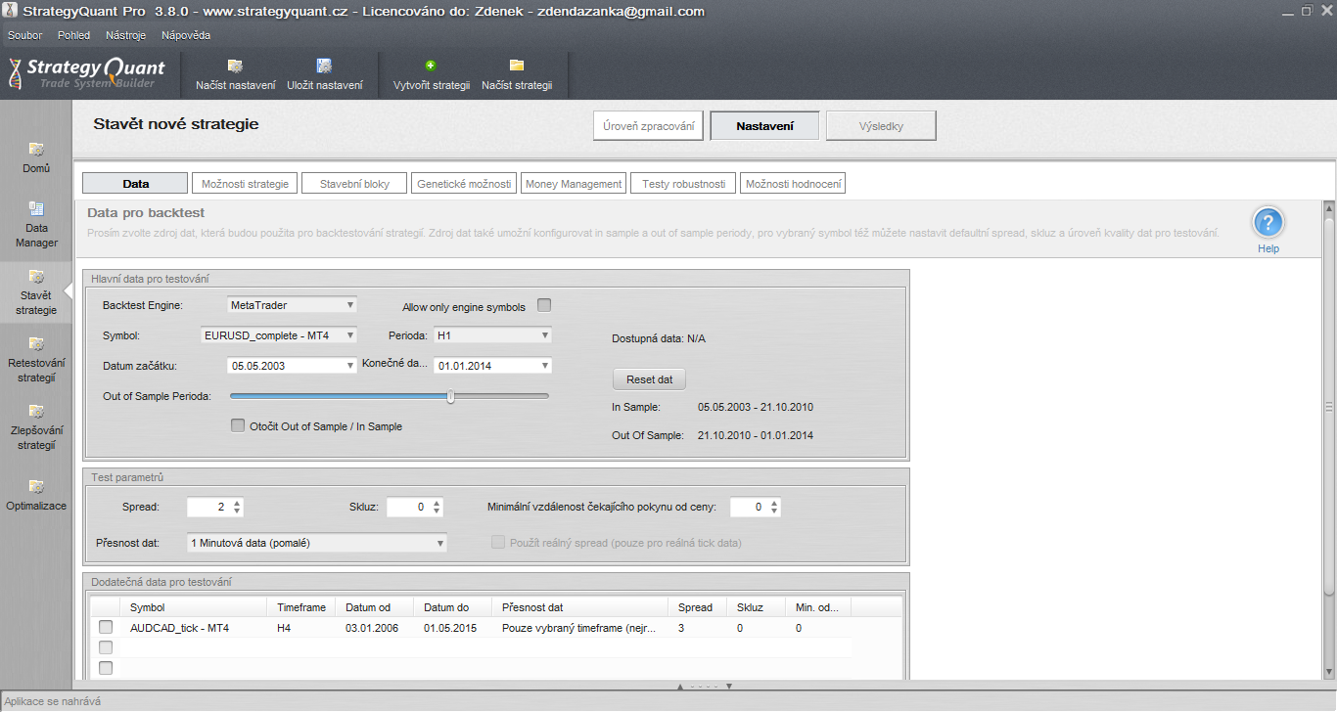
Task: Click the Nastavení button
Action: [764, 126]
